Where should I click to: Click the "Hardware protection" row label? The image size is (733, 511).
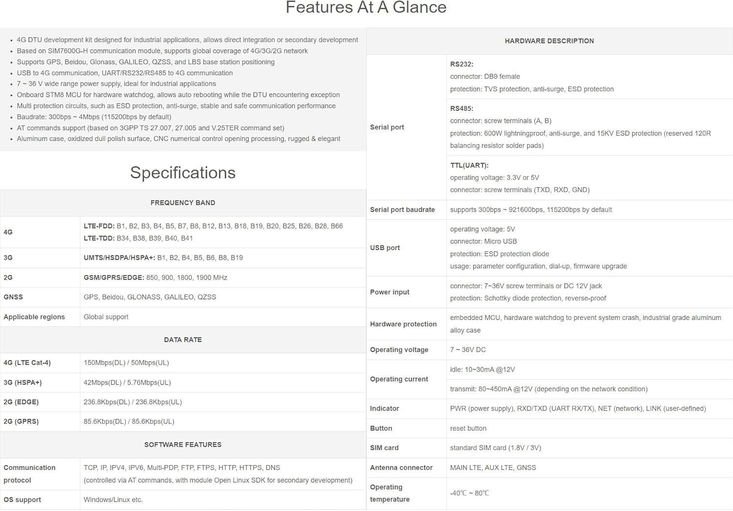(x=403, y=324)
